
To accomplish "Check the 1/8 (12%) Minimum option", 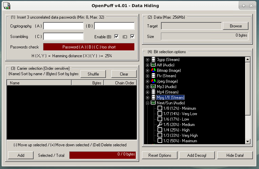I will click(x=160, y=108).
